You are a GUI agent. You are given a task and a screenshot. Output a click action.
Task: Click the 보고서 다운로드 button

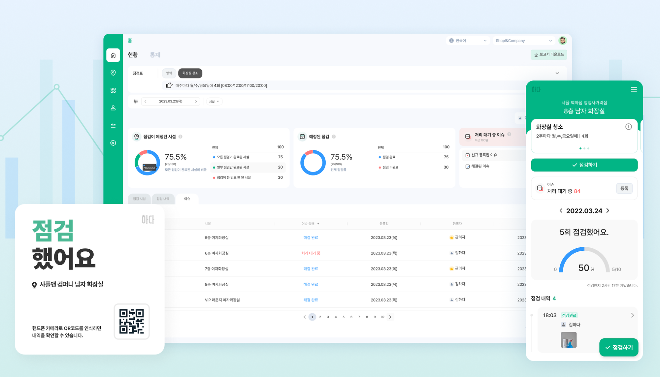(x=548, y=54)
